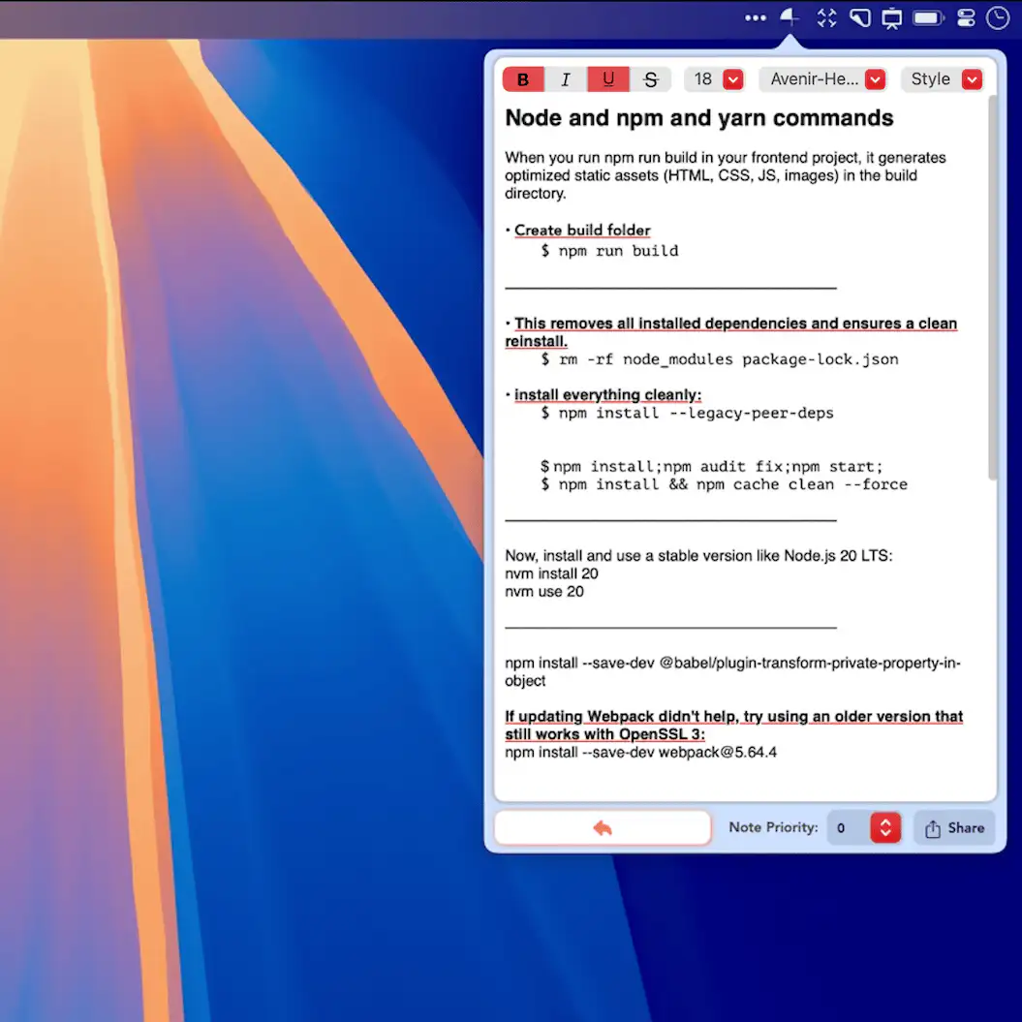Toggle underline formatting button
Viewport: 1022px width, 1022px height.
pyautogui.click(x=608, y=79)
